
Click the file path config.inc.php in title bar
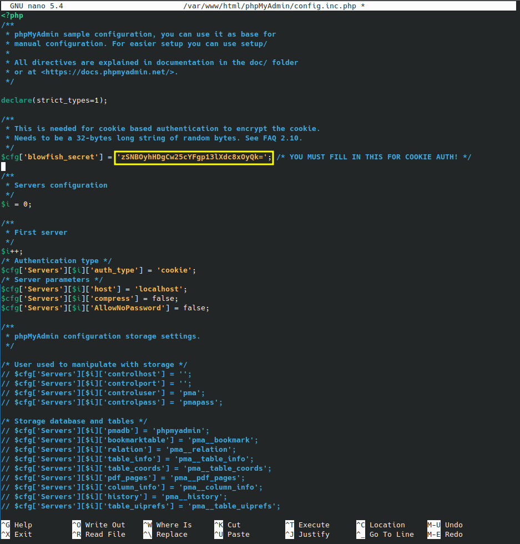(x=270, y=6)
